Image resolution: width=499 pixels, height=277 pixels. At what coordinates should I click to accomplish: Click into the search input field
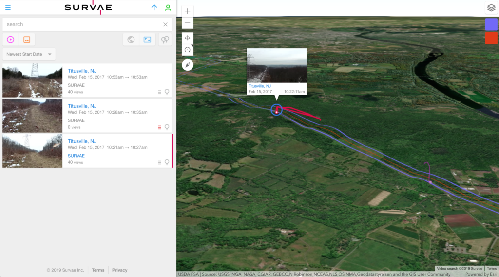[83, 24]
